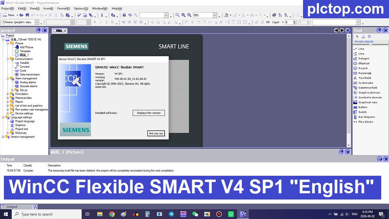Viewport: 389px width, 219px height.
Task: Zoom out with the magnifier minus icon
Action: coord(189,15)
